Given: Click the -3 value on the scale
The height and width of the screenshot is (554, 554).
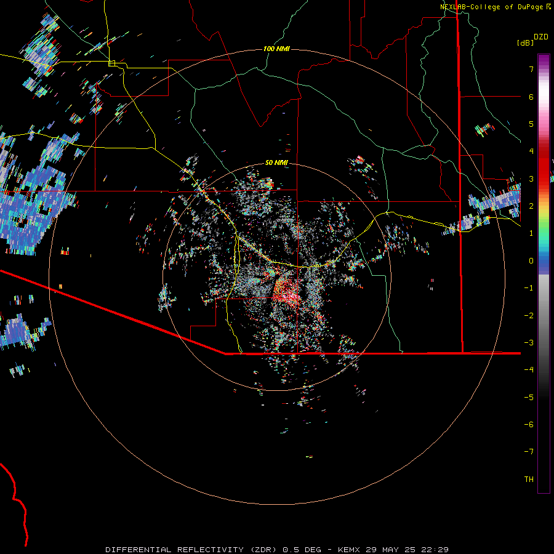Looking at the screenshot, I should click(x=529, y=343).
